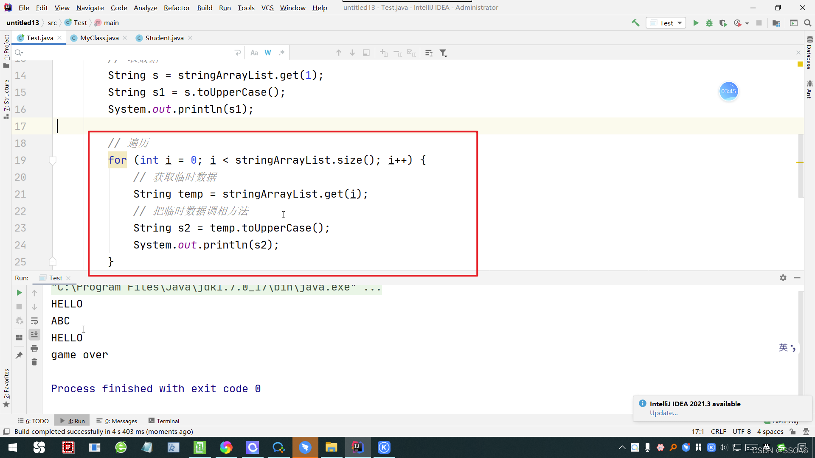This screenshot has width=815, height=458.
Task: Add selection for next occurrence icon
Action: [384, 53]
